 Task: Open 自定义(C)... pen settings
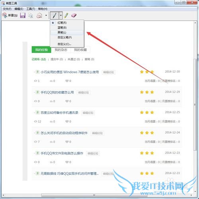coord(67,44)
